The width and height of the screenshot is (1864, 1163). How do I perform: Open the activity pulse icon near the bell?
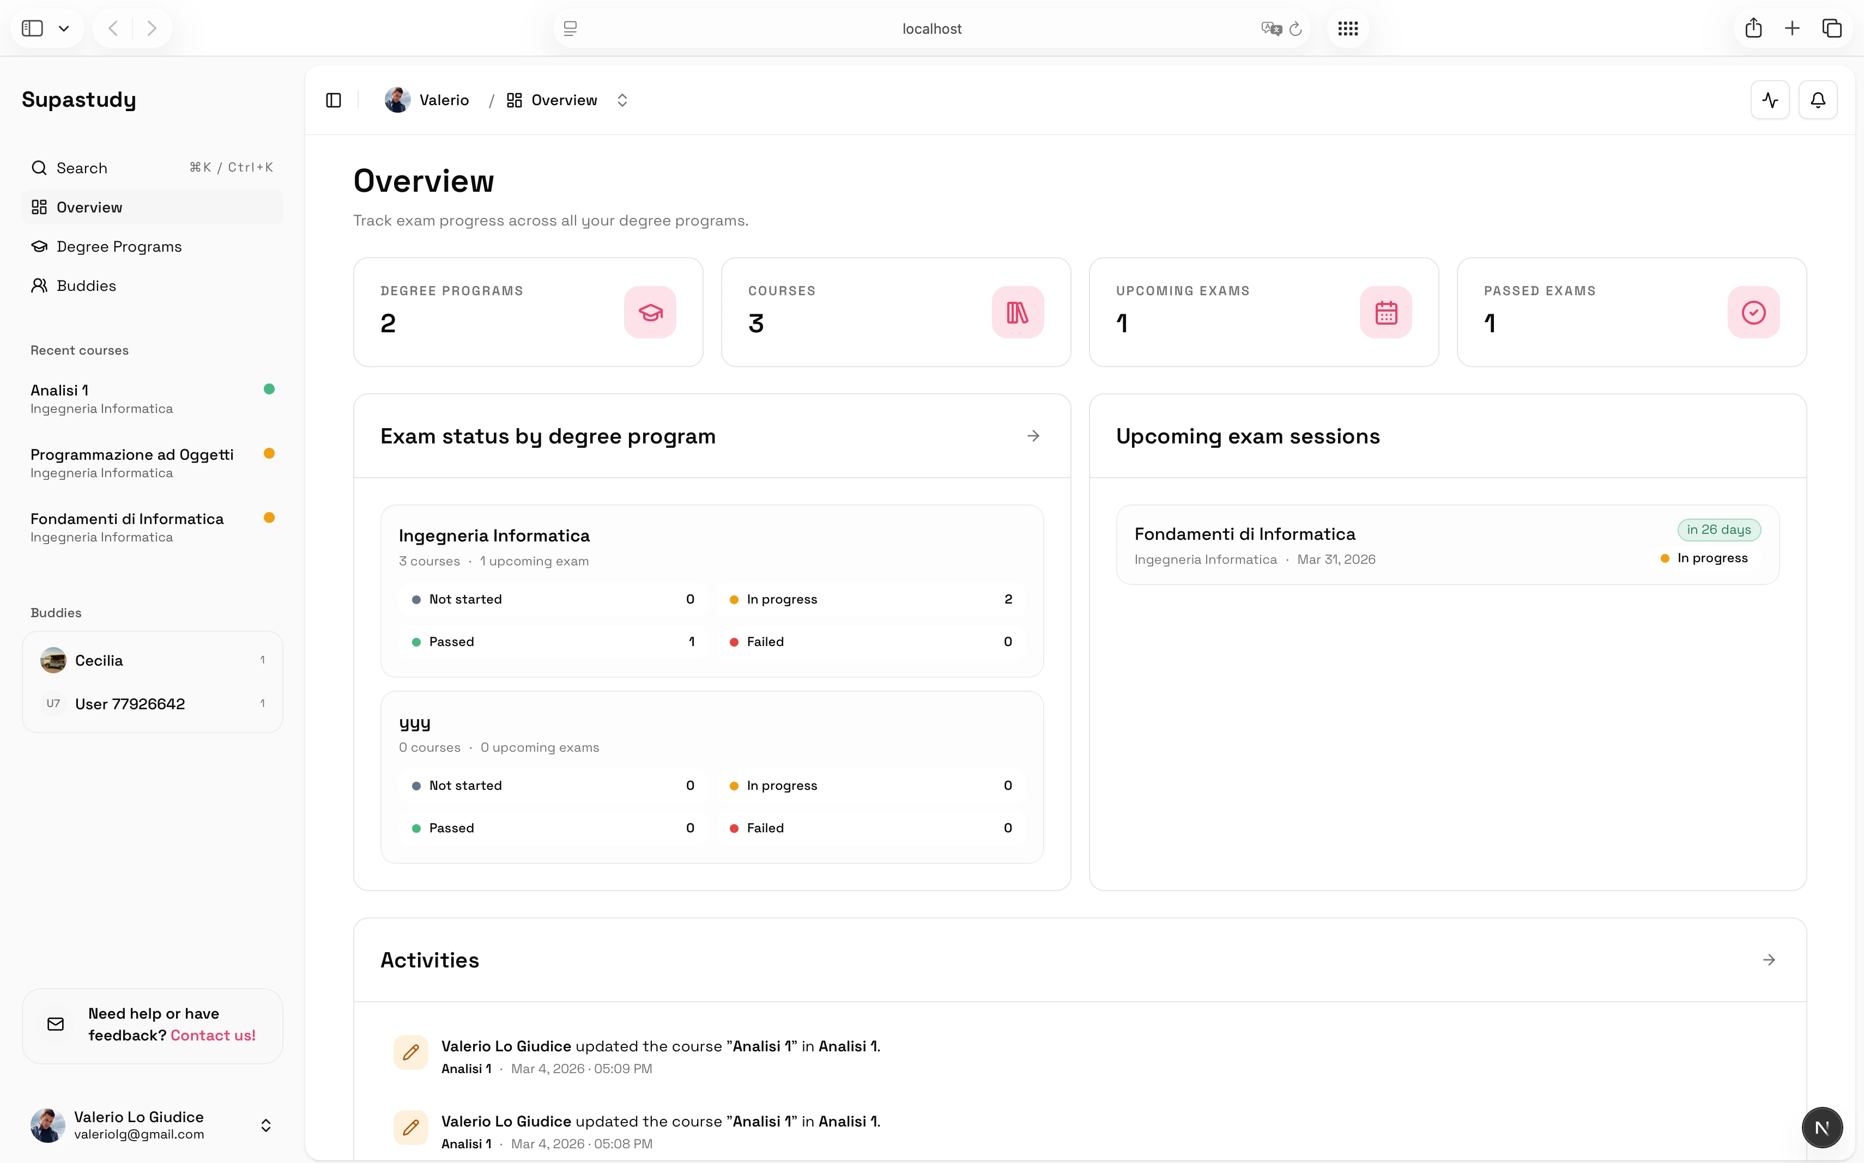point(1769,99)
